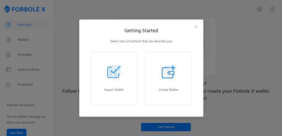This screenshot has height=136, width=282.
Task: Navigate to the Proposals menu label
Action: click(25, 85)
